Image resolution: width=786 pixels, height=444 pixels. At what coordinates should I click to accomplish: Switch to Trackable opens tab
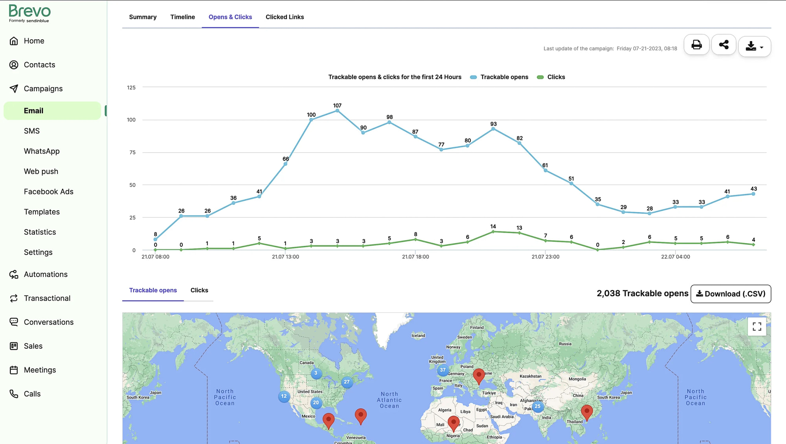click(x=153, y=290)
